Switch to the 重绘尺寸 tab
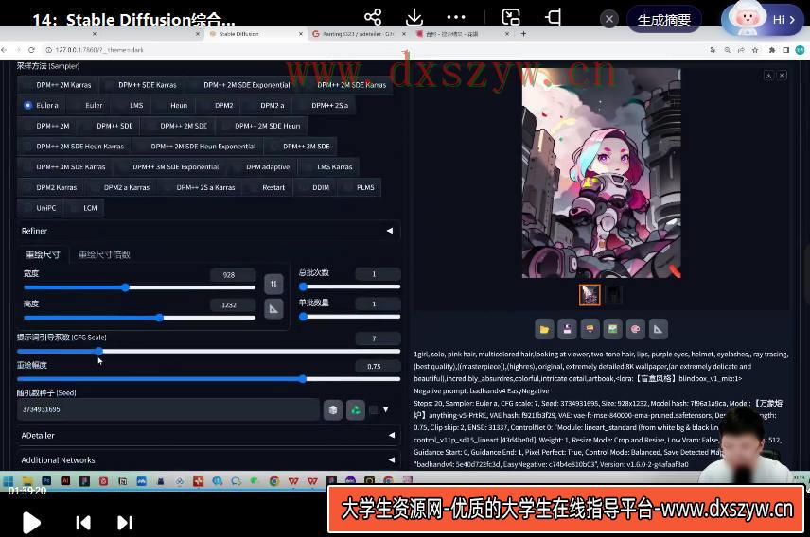 click(43, 254)
